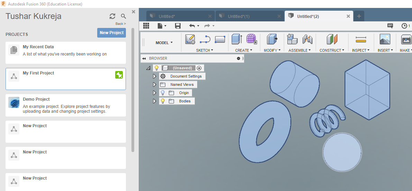Expand the Document Settings node
Image resolution: width=412 pixels, height=191 pixels.
(155, 76)
